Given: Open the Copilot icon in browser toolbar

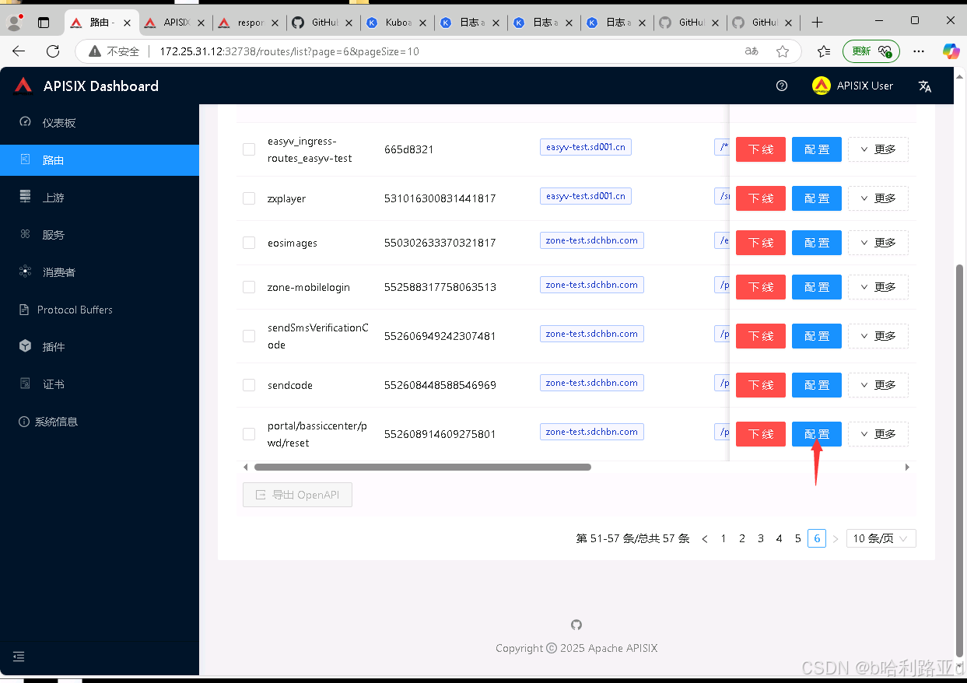Looking at the screenshot, I should (951, 51).
